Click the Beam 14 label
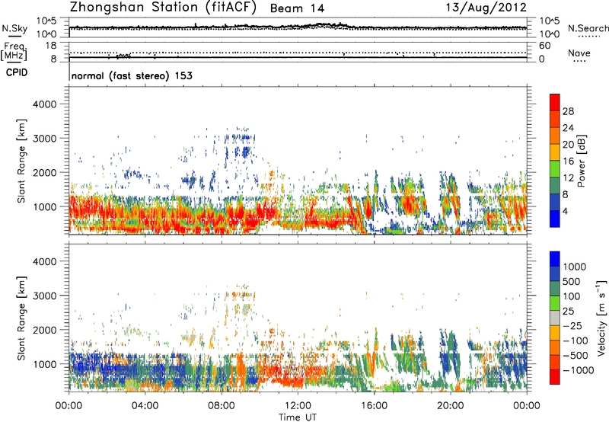The image size is (609, 422). (x=297, y=8)
